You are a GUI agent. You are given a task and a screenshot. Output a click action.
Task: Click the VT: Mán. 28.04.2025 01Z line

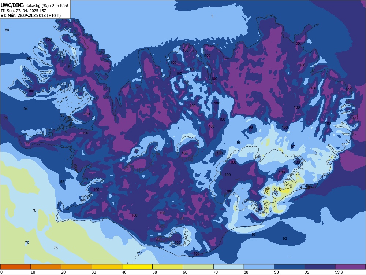tap(31, 15)
